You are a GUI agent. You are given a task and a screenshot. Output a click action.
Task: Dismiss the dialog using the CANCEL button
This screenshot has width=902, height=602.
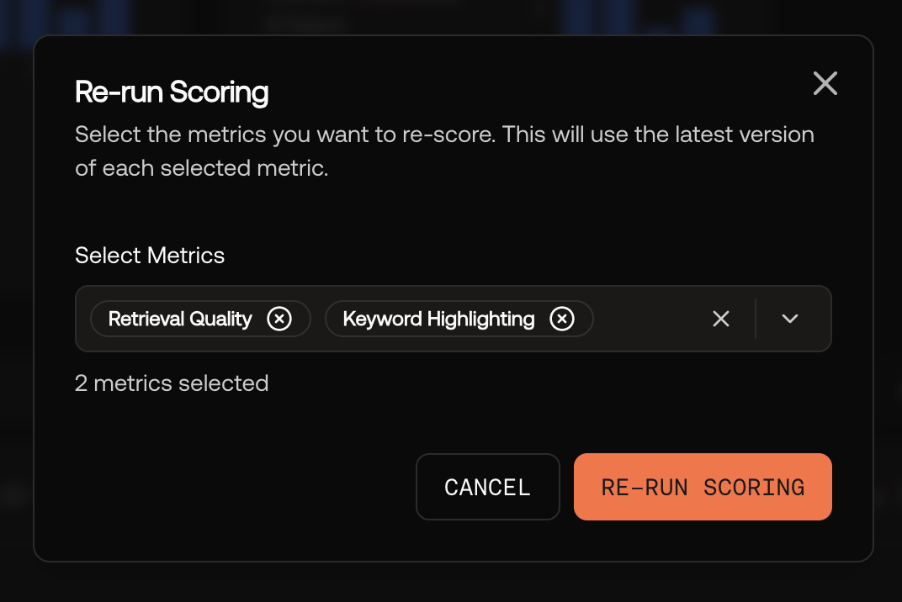point(488,487)
